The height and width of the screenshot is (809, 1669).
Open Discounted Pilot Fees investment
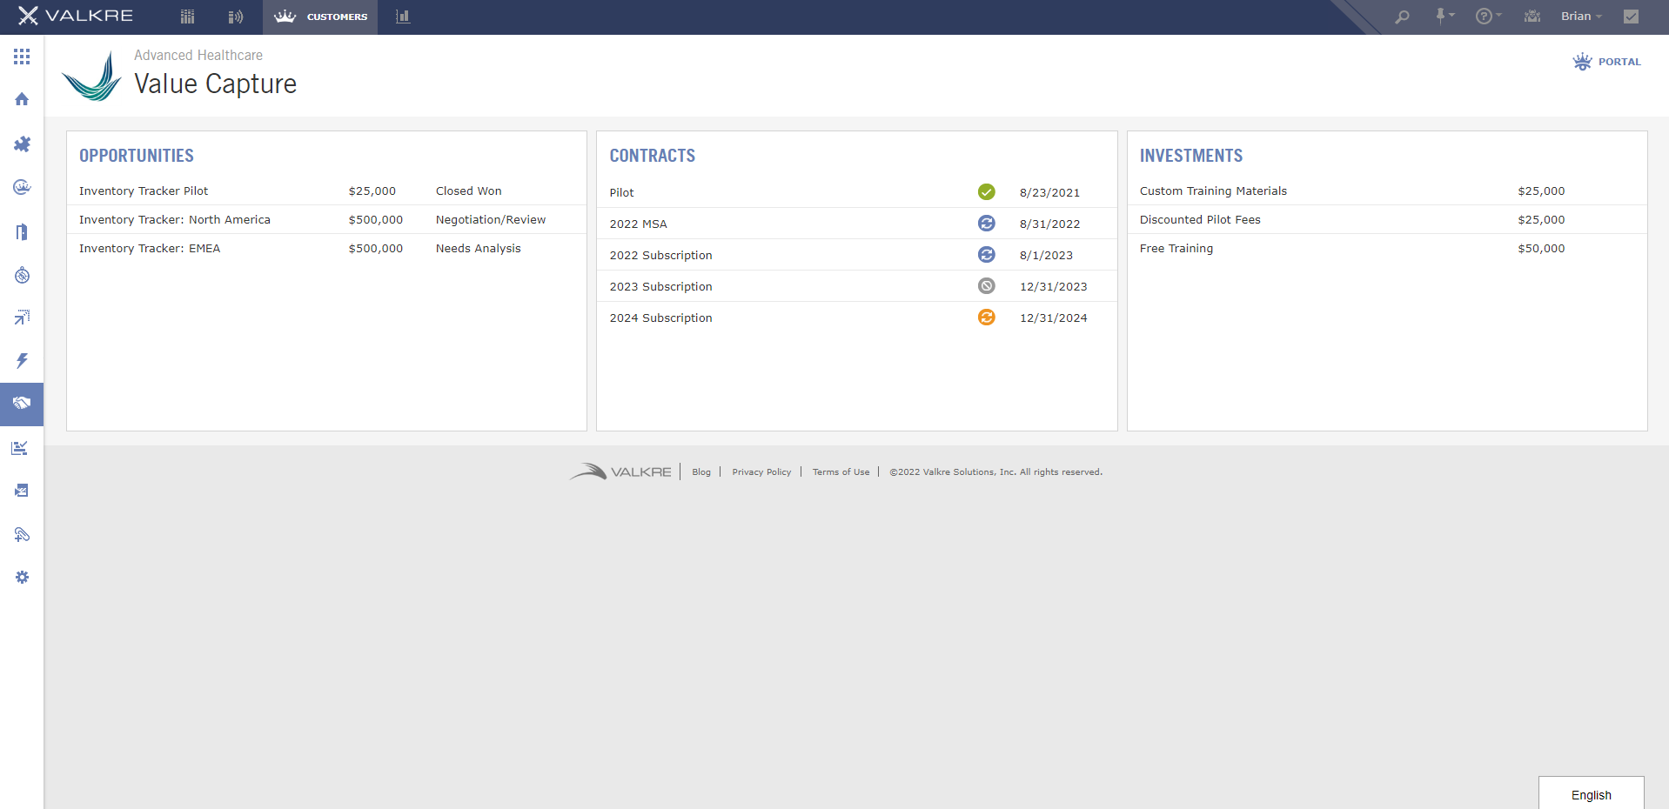(x=1200, y=220)
